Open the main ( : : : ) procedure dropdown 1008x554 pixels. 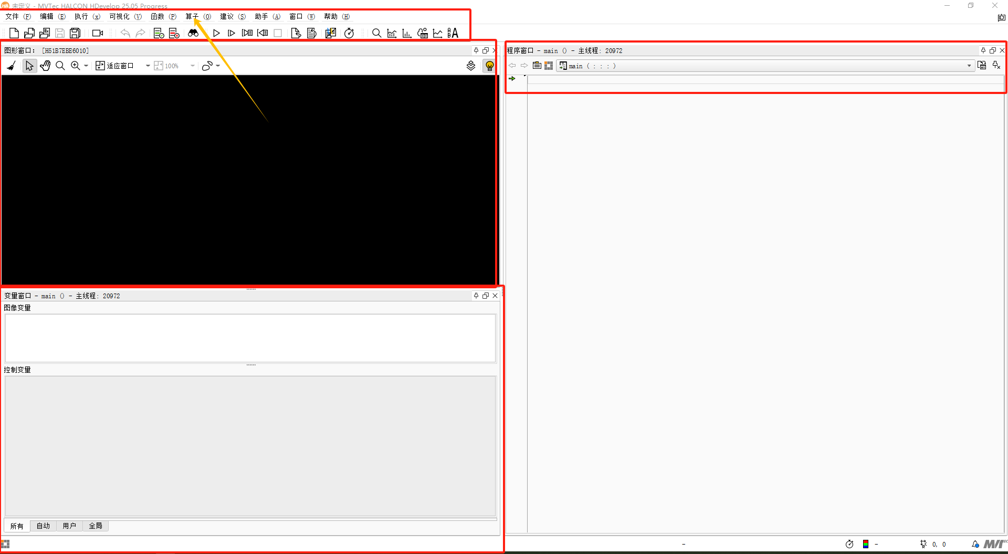point(969,66)
